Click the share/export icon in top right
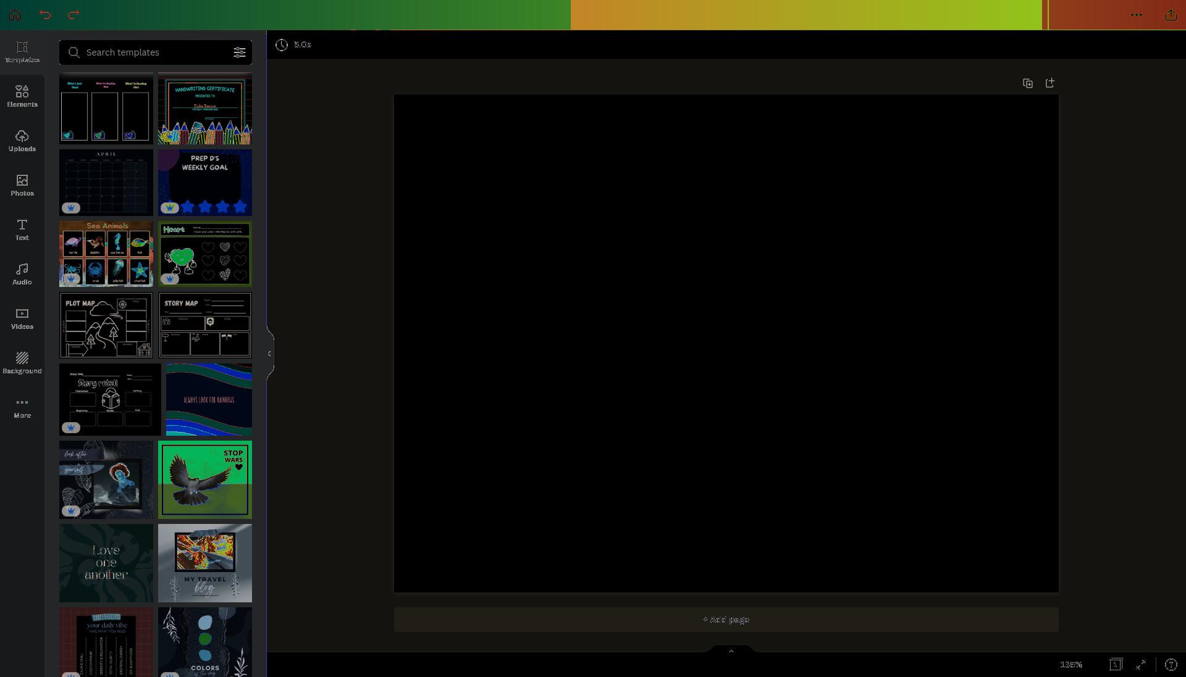Viewport: 1186px width, 677px height. click(1171, 15)
